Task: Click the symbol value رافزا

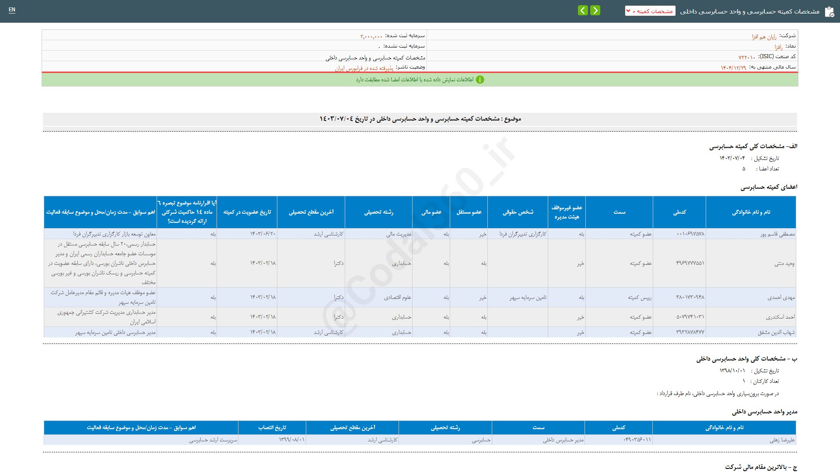Action: (778, 47)
